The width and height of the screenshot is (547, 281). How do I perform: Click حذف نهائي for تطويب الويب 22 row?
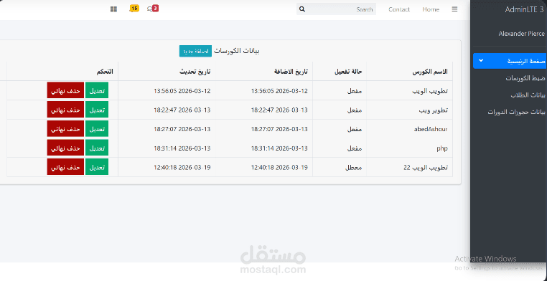65,167
